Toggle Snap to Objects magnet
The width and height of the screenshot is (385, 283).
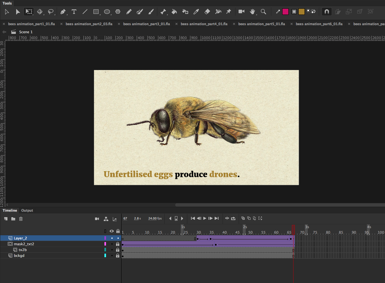(326, 12)
